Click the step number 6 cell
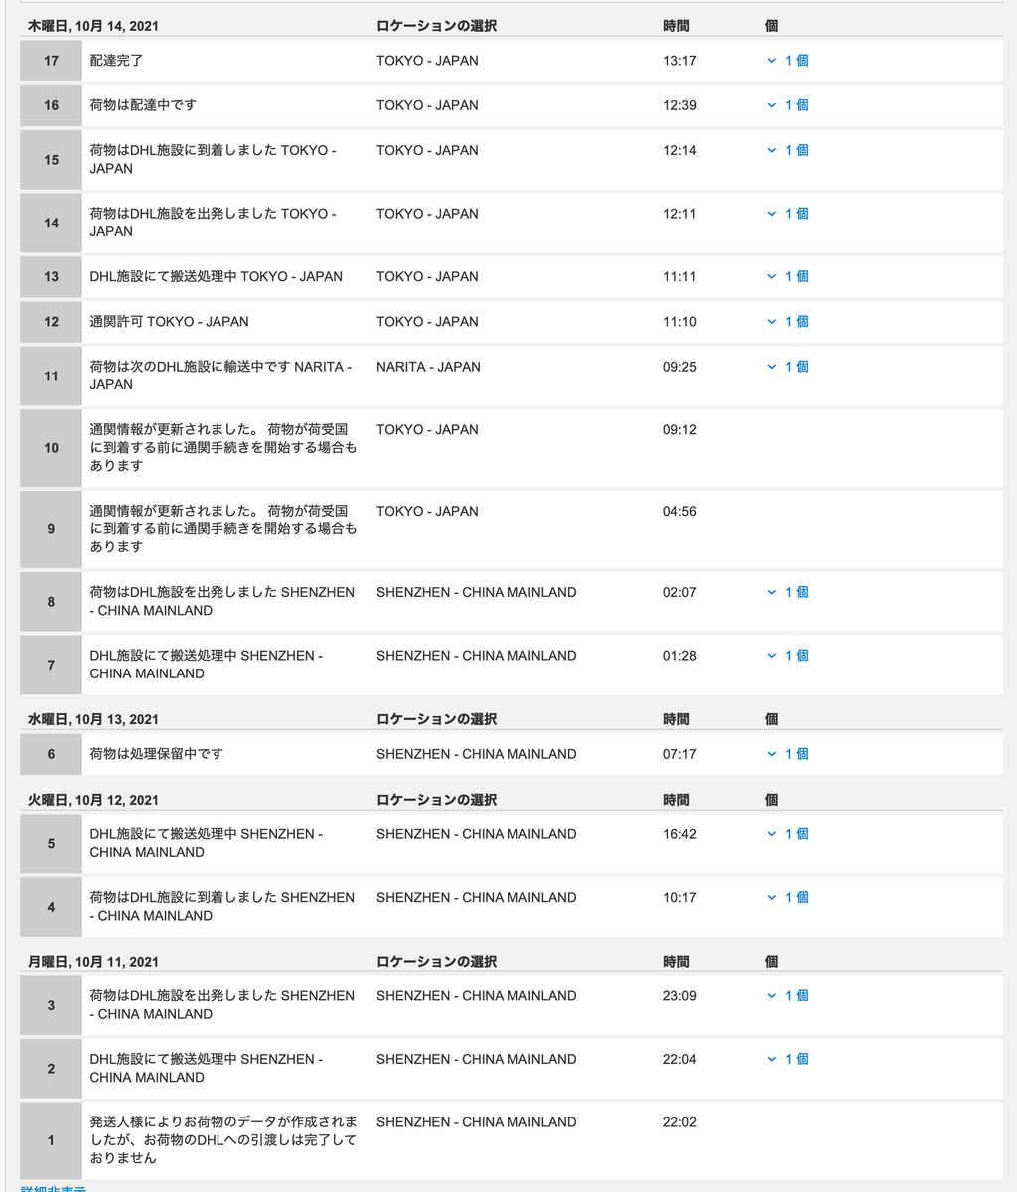 (51, 754)
